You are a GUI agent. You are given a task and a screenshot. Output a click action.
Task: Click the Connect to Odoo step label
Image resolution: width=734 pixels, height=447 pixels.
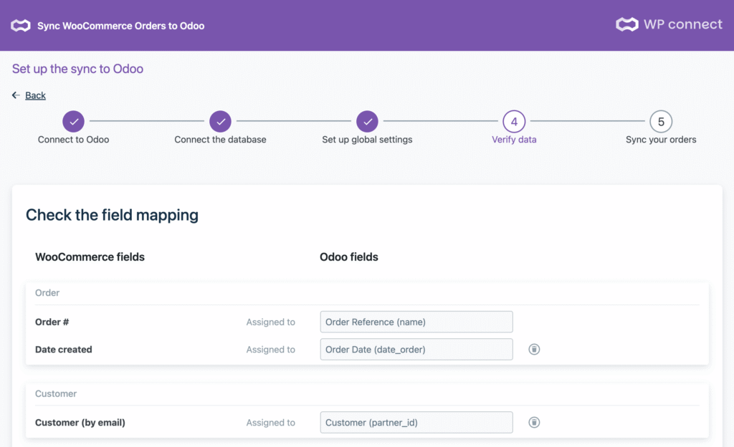click(73, 140)
